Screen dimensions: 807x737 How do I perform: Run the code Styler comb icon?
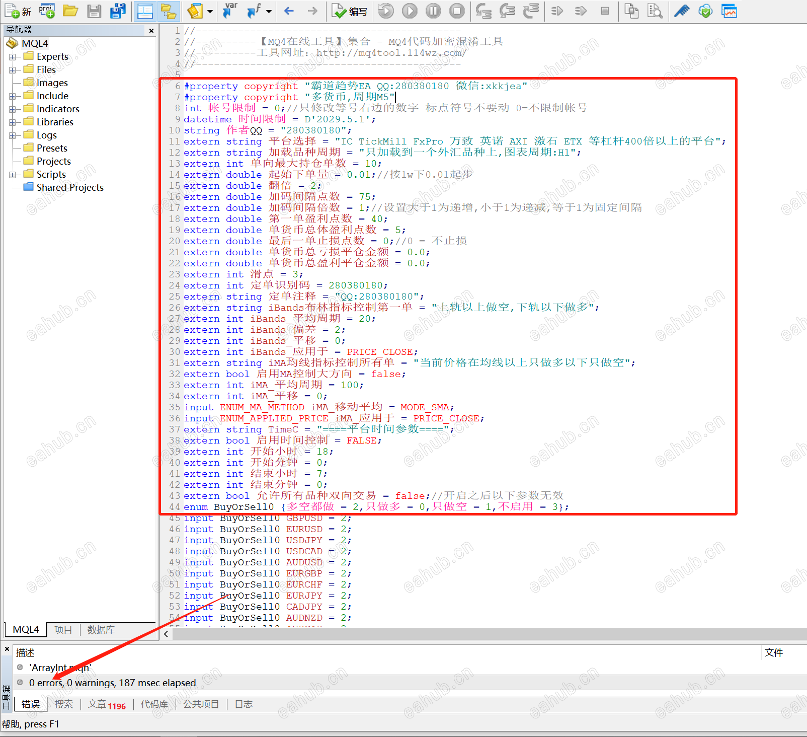tap(682, 11)
